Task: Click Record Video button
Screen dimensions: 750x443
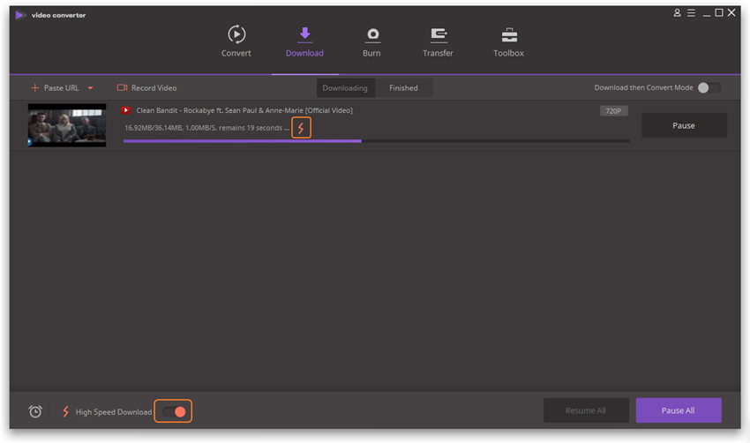Action: click(146, 88)
